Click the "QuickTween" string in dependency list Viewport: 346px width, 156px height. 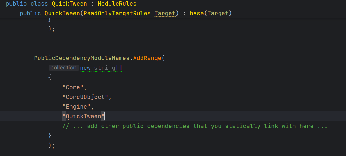point(83,117)
